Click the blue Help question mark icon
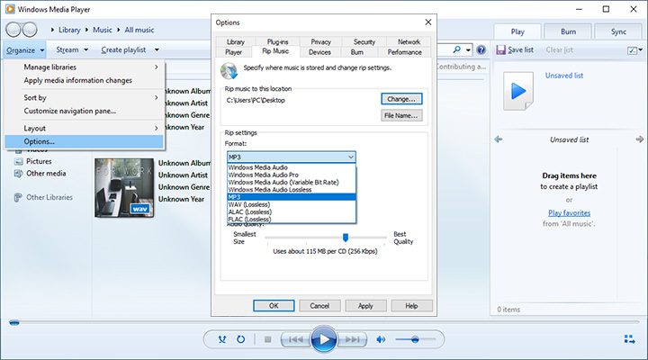648x360 pixels. pos(481,49)
